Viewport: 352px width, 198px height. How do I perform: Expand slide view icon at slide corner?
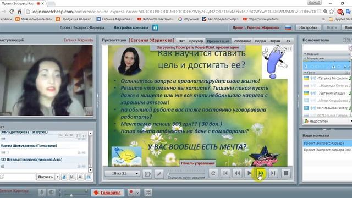289,48
